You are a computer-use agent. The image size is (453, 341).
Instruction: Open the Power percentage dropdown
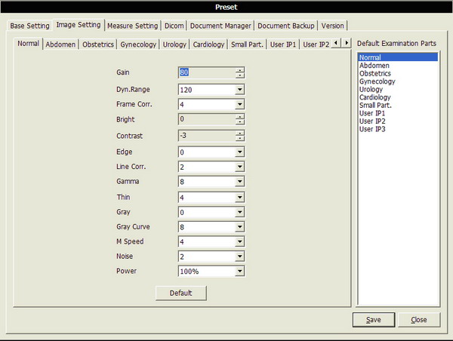(240, 272)
